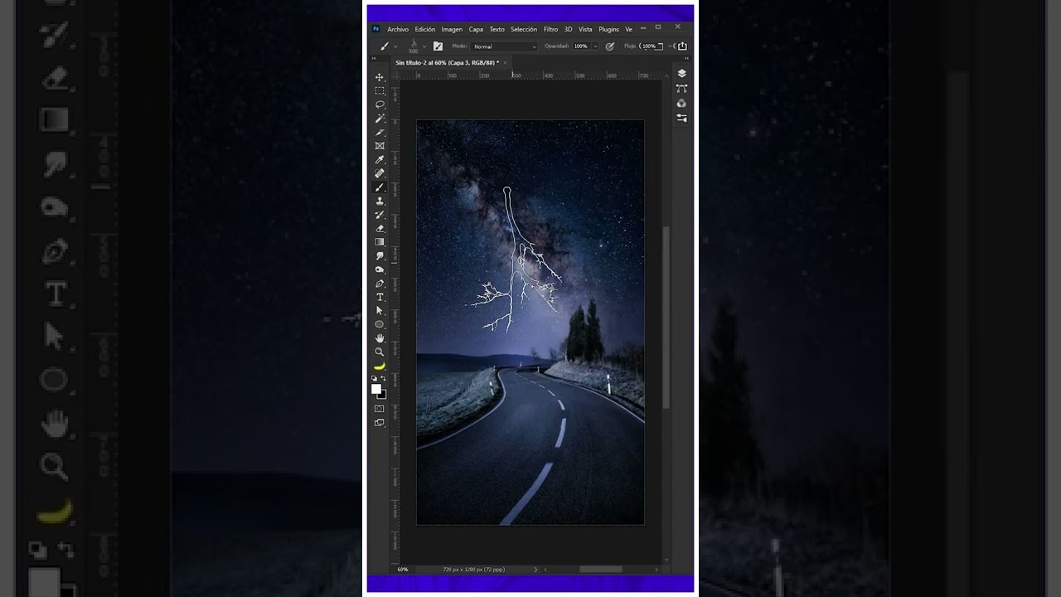Click the horizontal scrollbar right arrow

coord(656,570)
